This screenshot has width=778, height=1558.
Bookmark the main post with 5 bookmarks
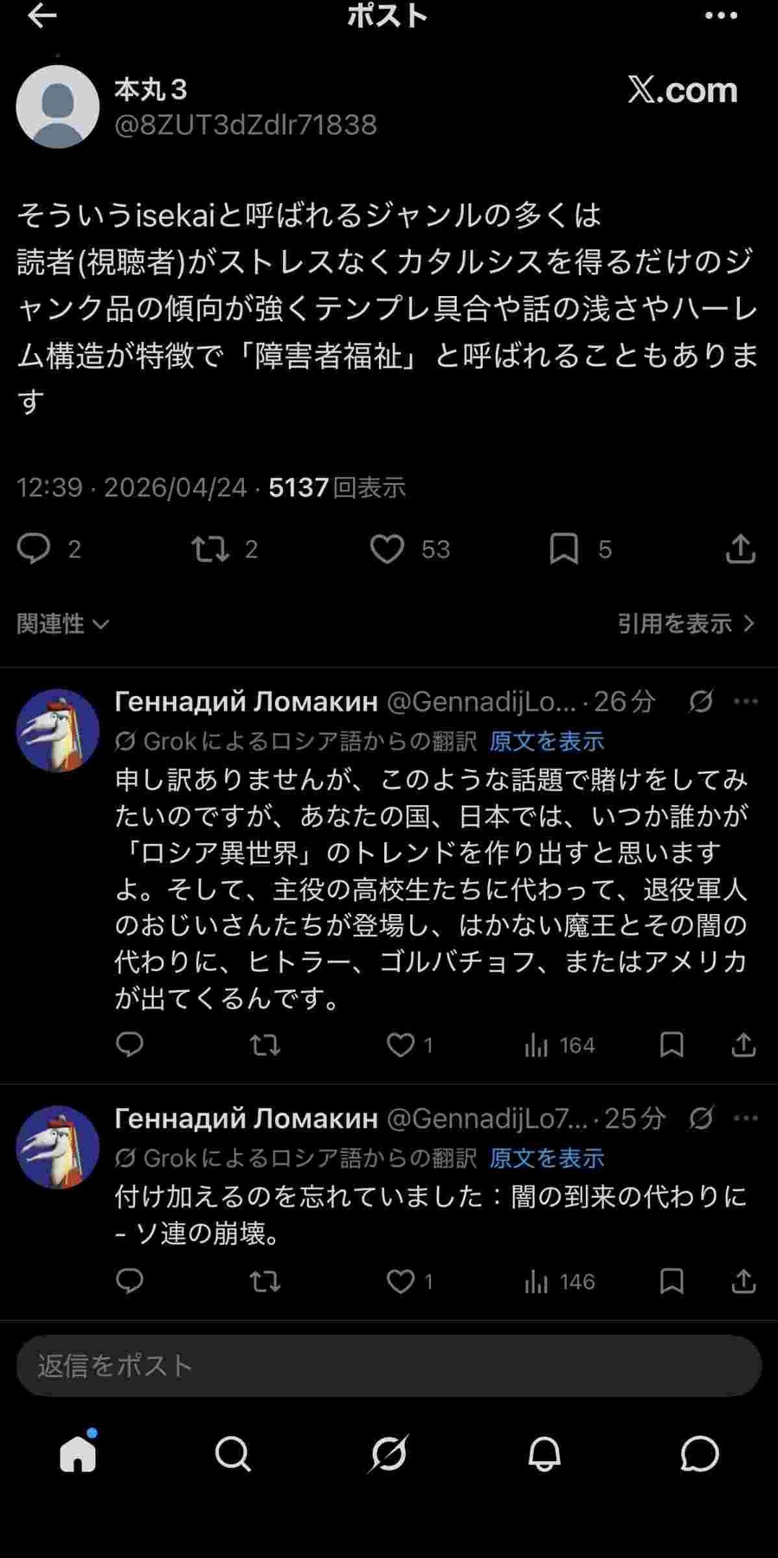(x=564, y=549)
